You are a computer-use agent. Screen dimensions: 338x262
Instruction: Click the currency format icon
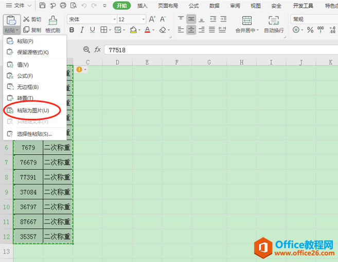click(296, 30)
